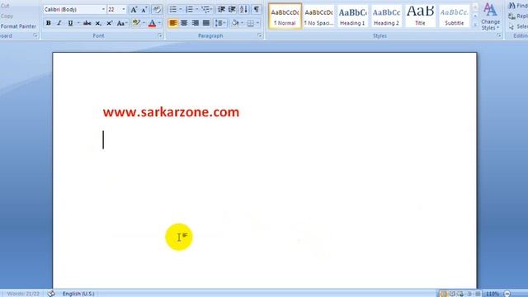
Task: Click the 110% zoom level
Action: pyautogui.click(x=493, y=294)
